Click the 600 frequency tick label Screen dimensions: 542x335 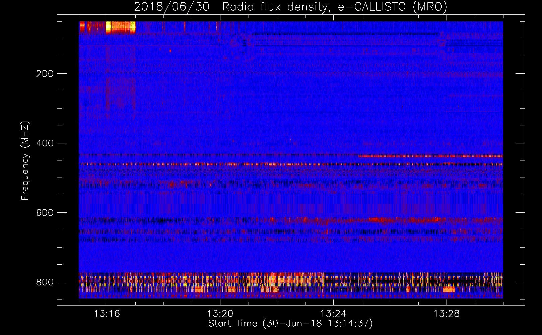pyautogui.click(x=45, y=213)
